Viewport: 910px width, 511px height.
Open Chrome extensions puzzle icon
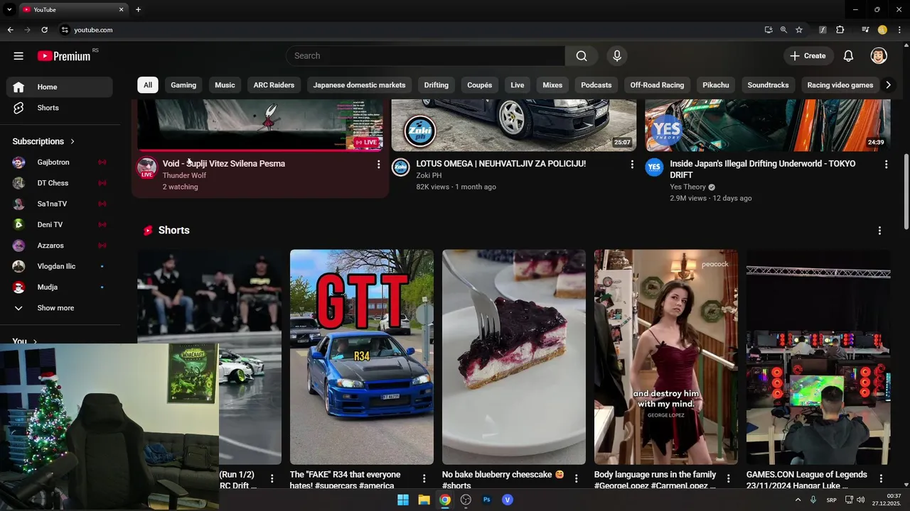point(840,30)
